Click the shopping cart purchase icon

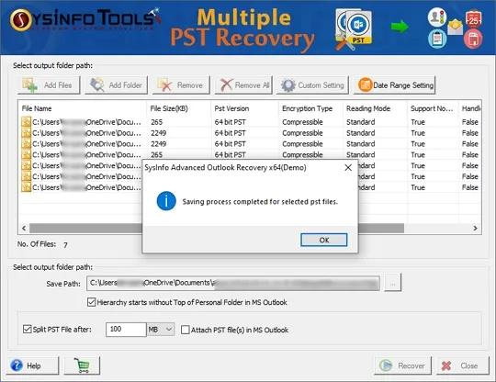coord(82,365)
